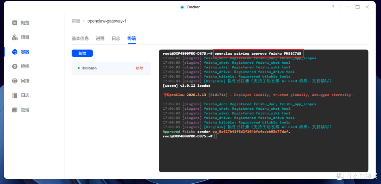The height and width of the screenshot is (184, 381).
Task: Select the 容器 container box icon
Action: tap(15, 52)
